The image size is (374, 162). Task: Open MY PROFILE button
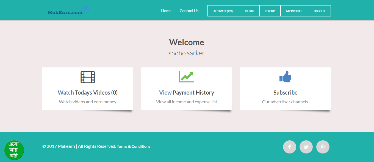[x=294, y=11]
